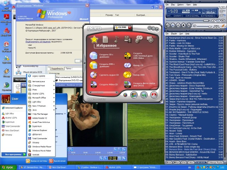
Task: Toggle Winamp media library ML button
Action: coord(223,21)
